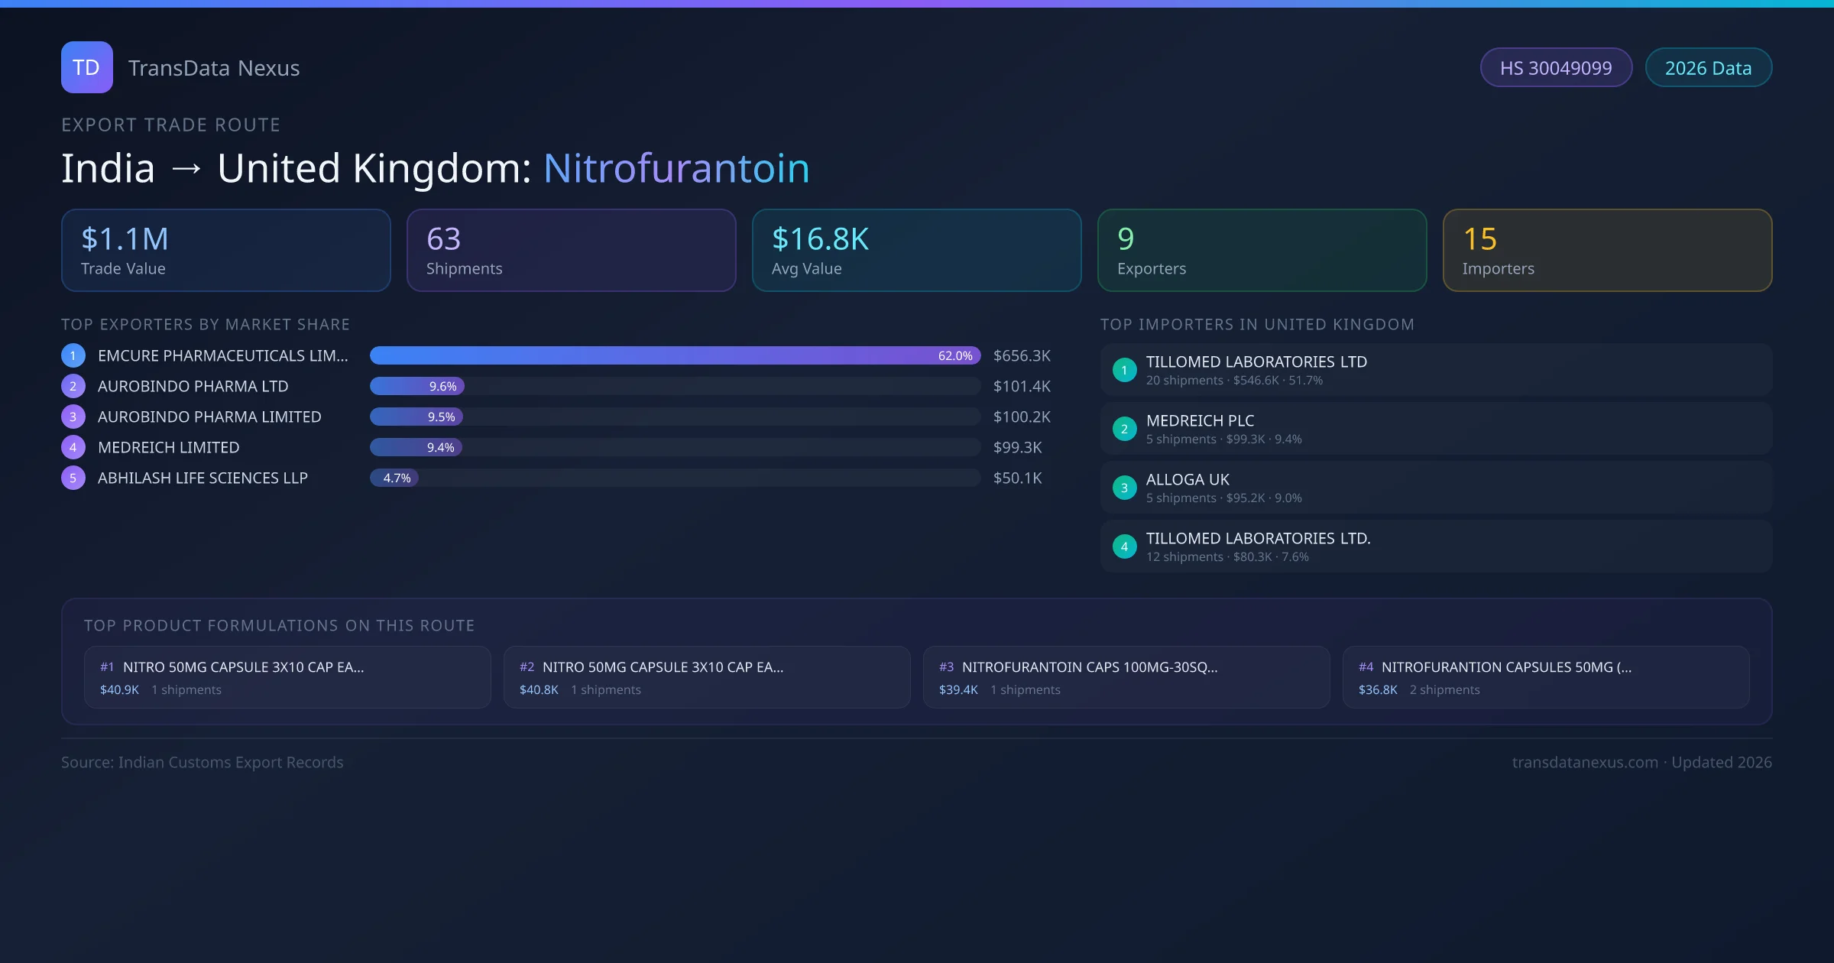This screenshot has width=1834, height=963.
Task: Click green rank 4 badge for Tillomed Laboratories Ltd.
Action: (x=1124, y=546)
